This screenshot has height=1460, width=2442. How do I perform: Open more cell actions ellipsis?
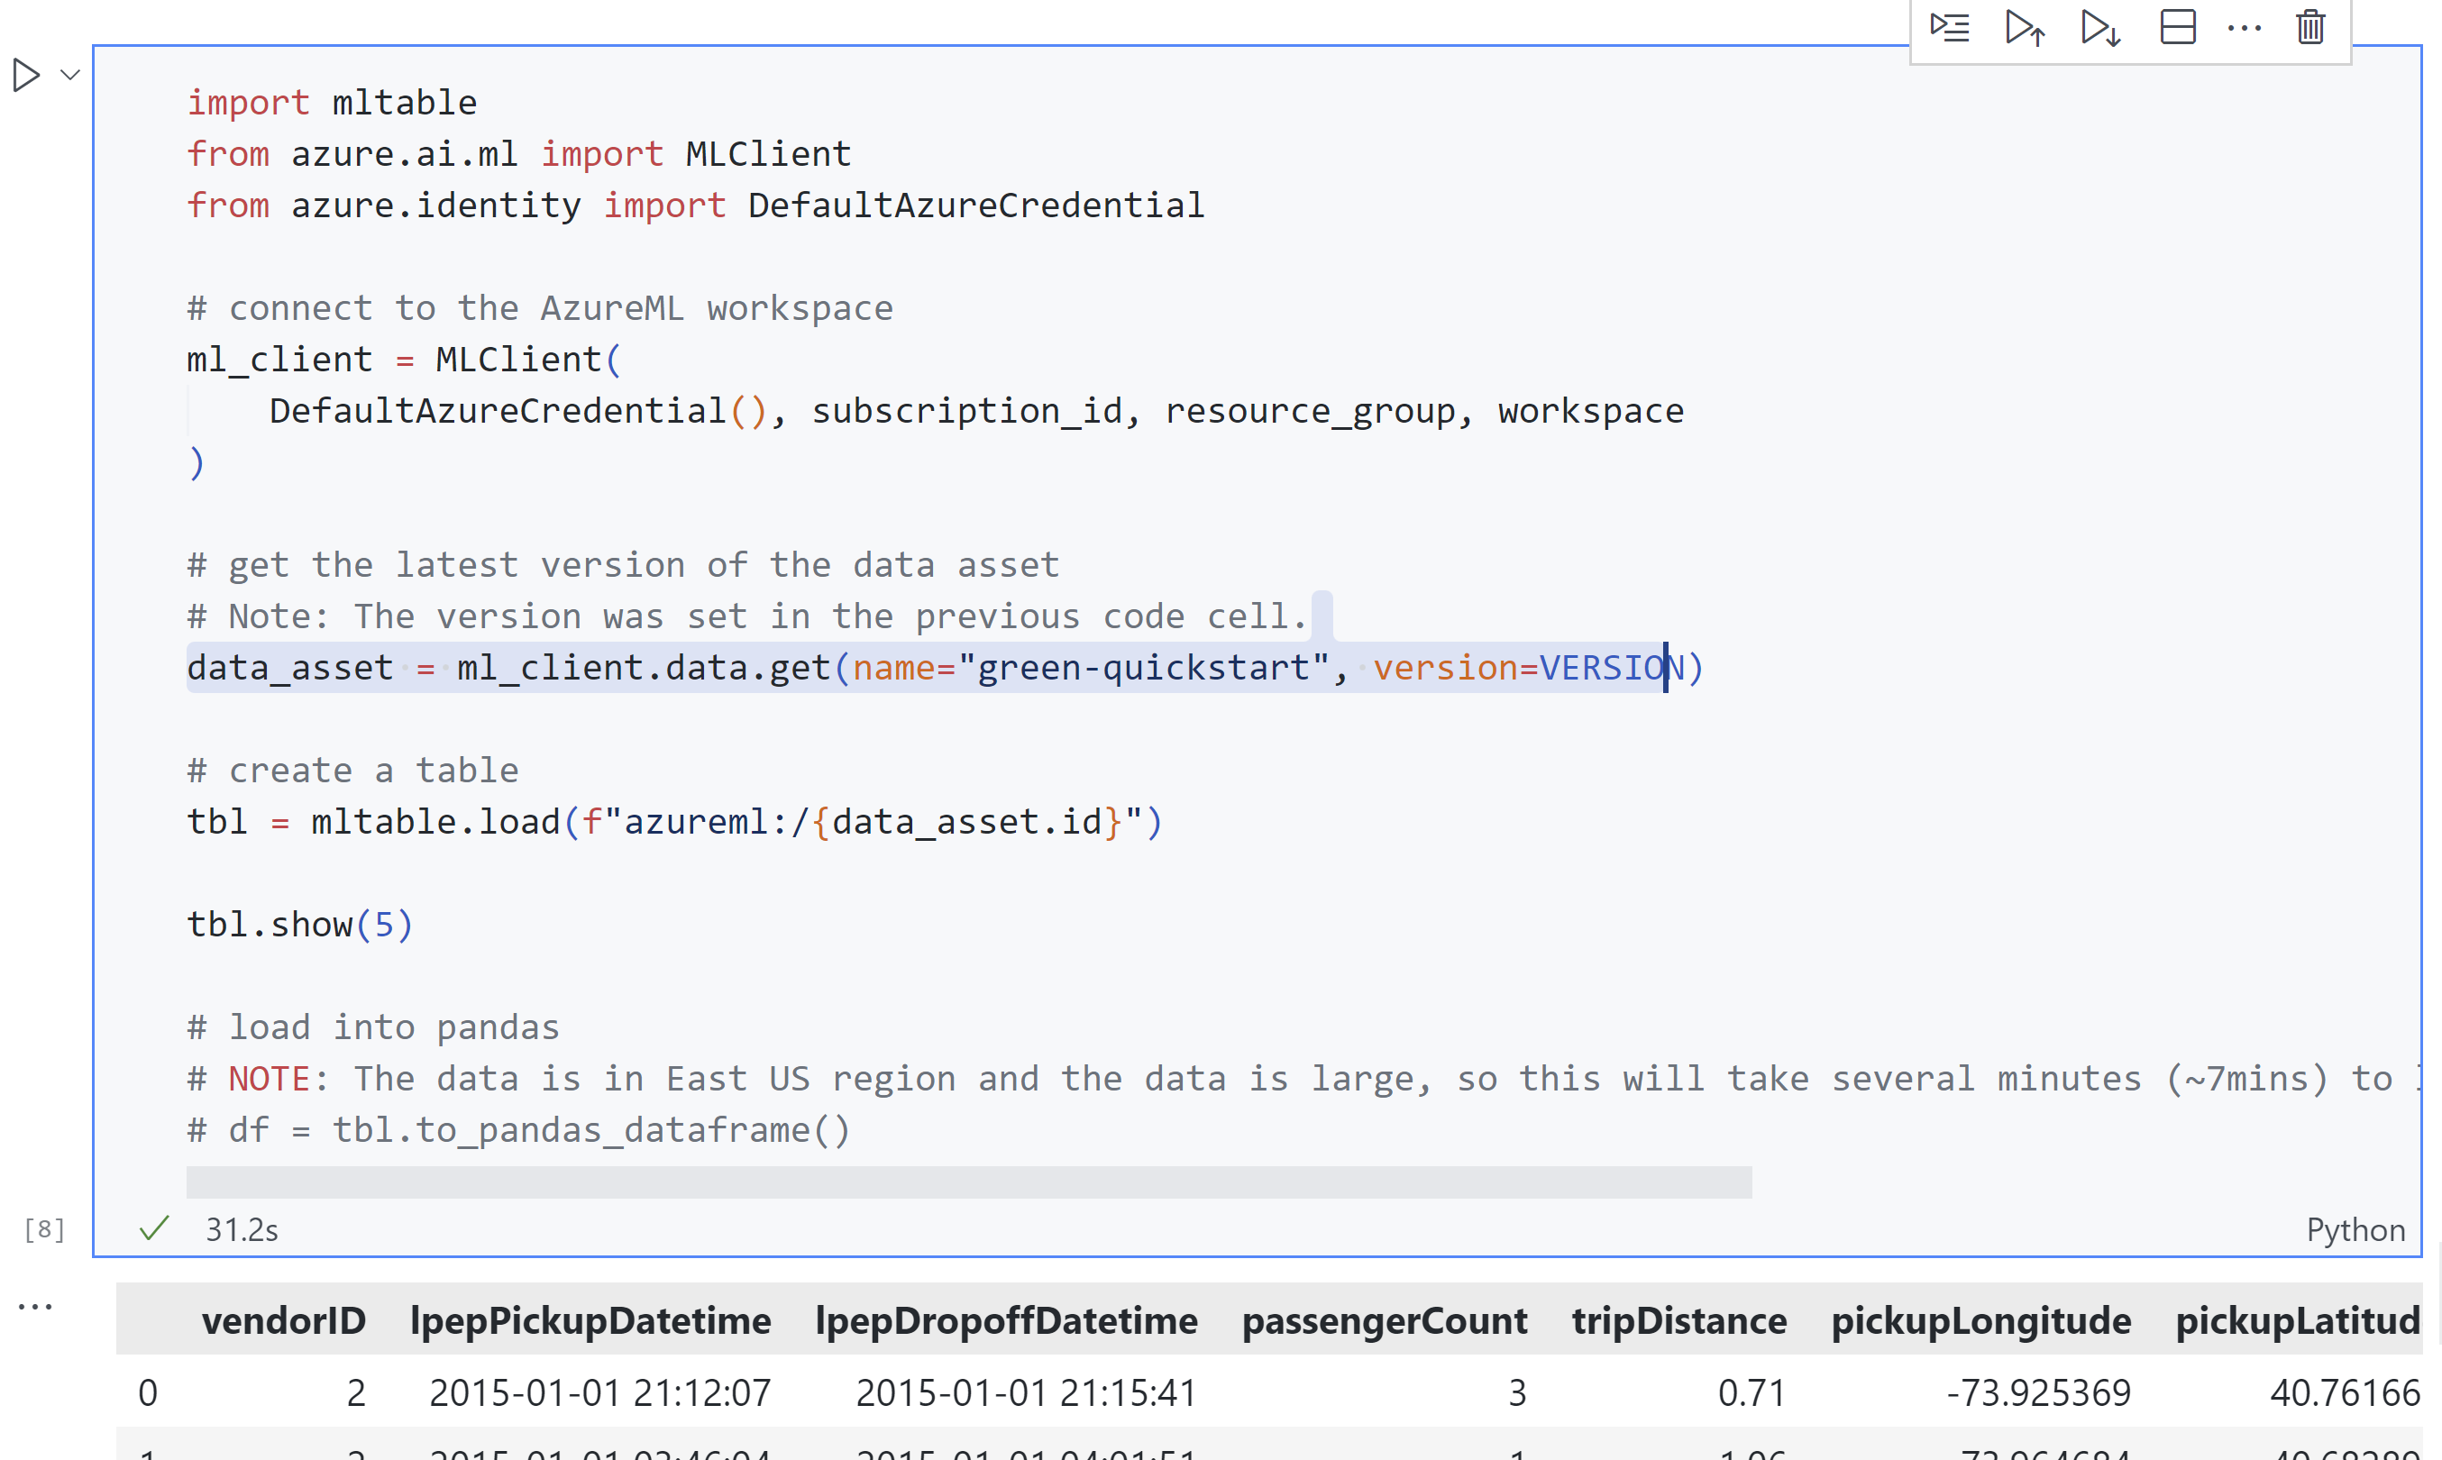coord(2244,28)
